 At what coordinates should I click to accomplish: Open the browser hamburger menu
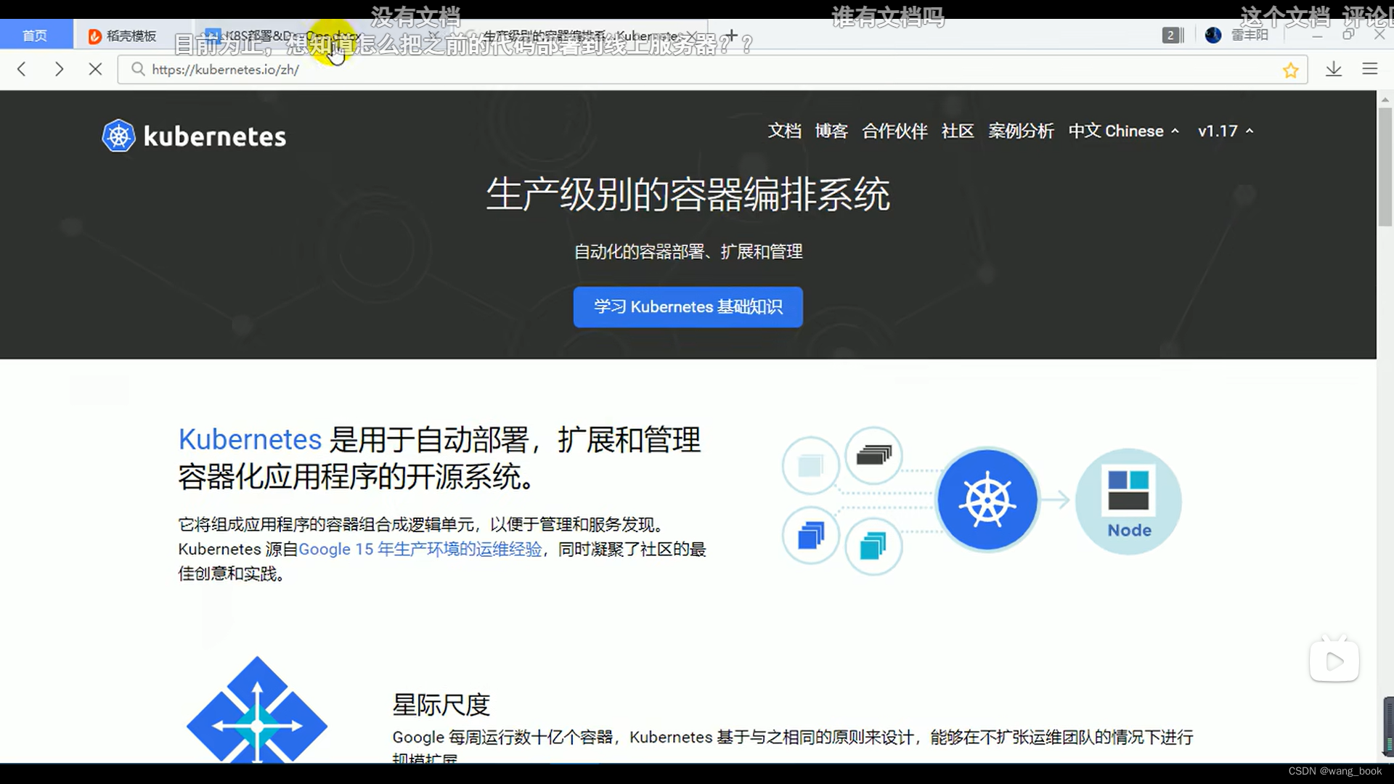[1370, 69]
